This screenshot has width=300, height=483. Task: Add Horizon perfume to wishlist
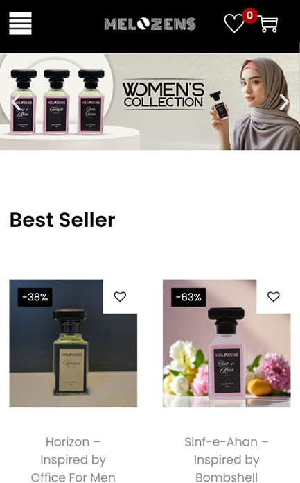point(120,296)
